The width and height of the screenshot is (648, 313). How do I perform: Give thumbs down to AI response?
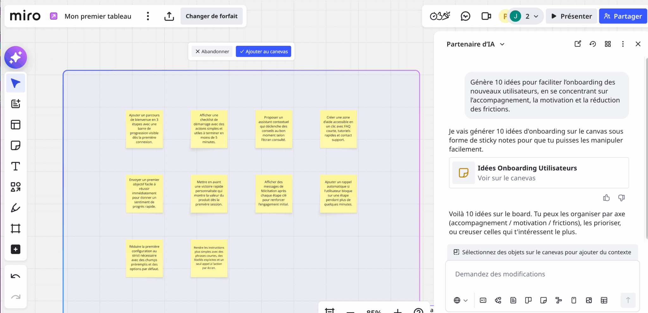(x=621, y=198)
